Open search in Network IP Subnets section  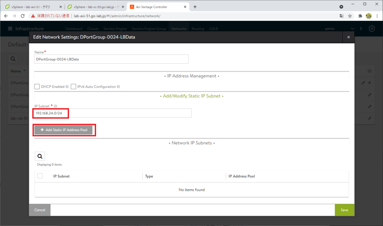[x=40, y=156]
